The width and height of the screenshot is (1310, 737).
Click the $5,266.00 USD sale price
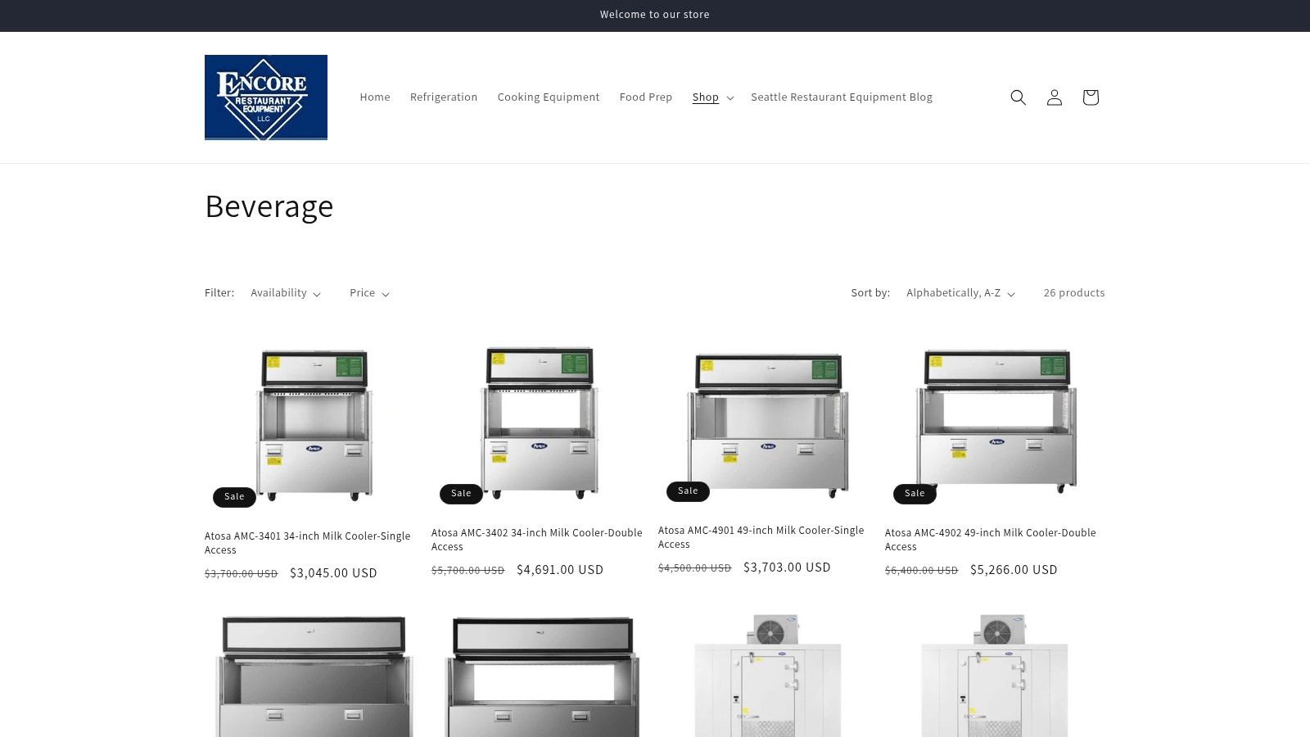(x=1014, y=570)
